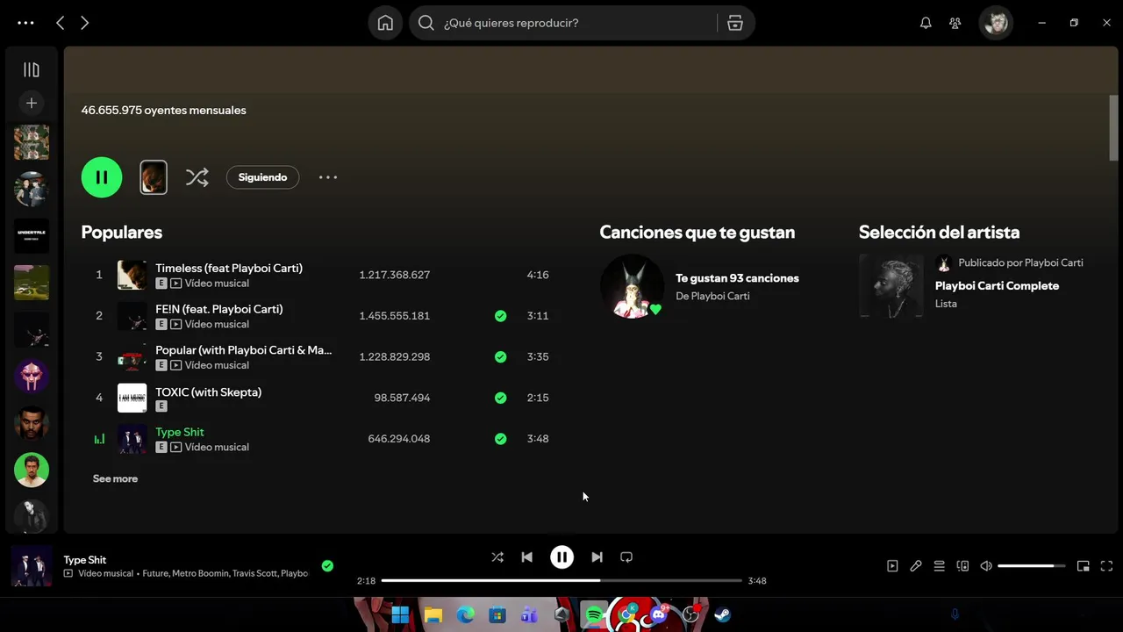Click the search input field
Screen dimensions: 1123x632
(x=580, y=23)
